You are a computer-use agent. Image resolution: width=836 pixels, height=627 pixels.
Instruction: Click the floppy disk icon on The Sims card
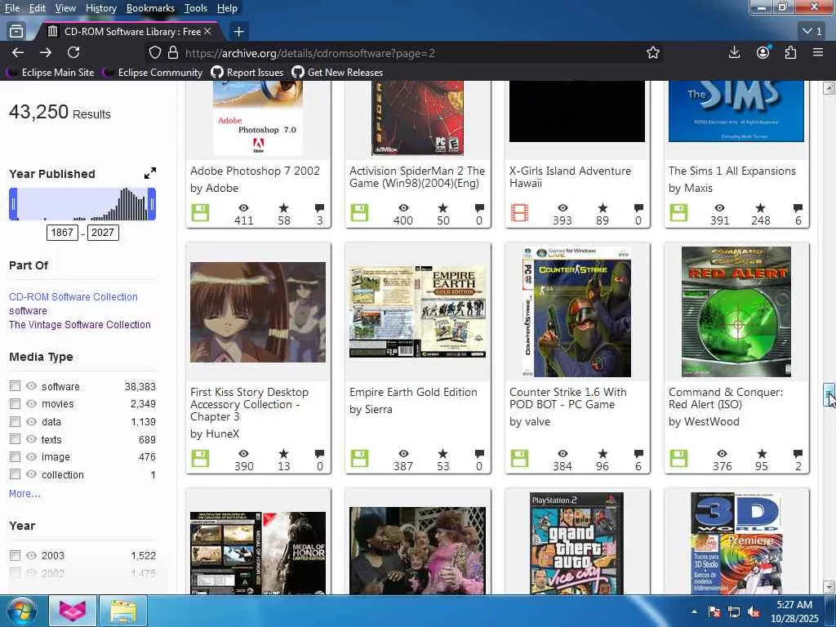pyautogui.click(x=678, y=213)
